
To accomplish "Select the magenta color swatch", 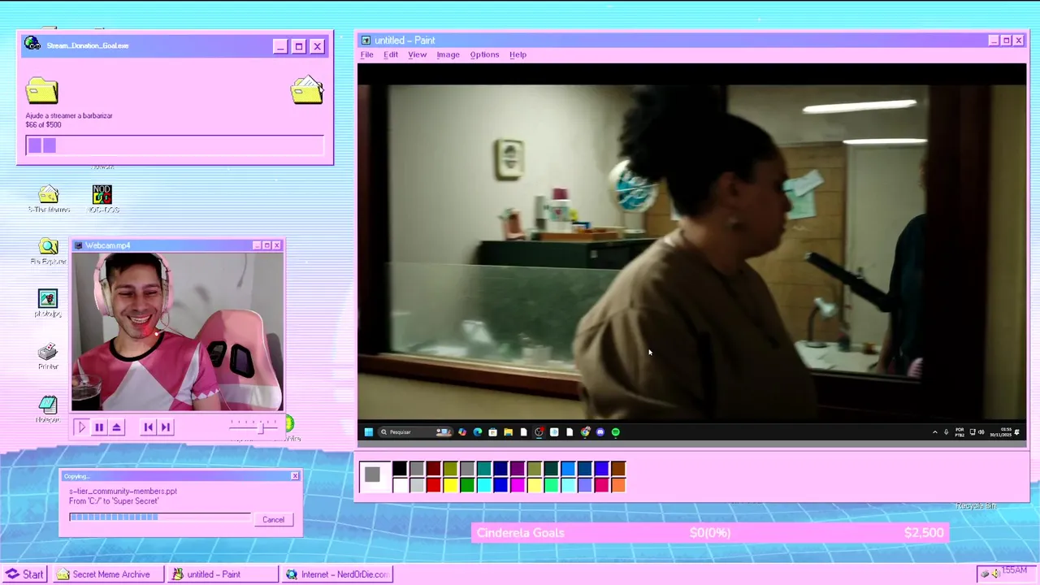I will point(518,485).
